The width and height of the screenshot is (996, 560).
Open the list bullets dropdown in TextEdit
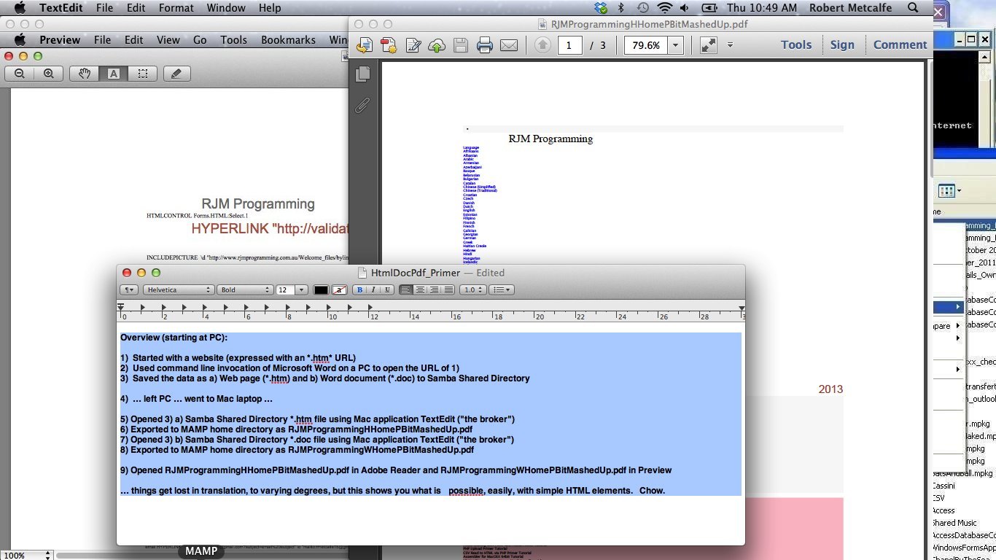[501, 290]
